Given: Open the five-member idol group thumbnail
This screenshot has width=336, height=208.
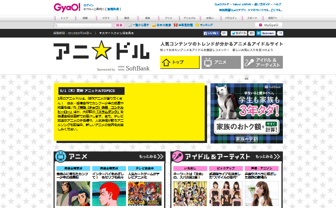Looking at the screenshot, I should point(226,194).
